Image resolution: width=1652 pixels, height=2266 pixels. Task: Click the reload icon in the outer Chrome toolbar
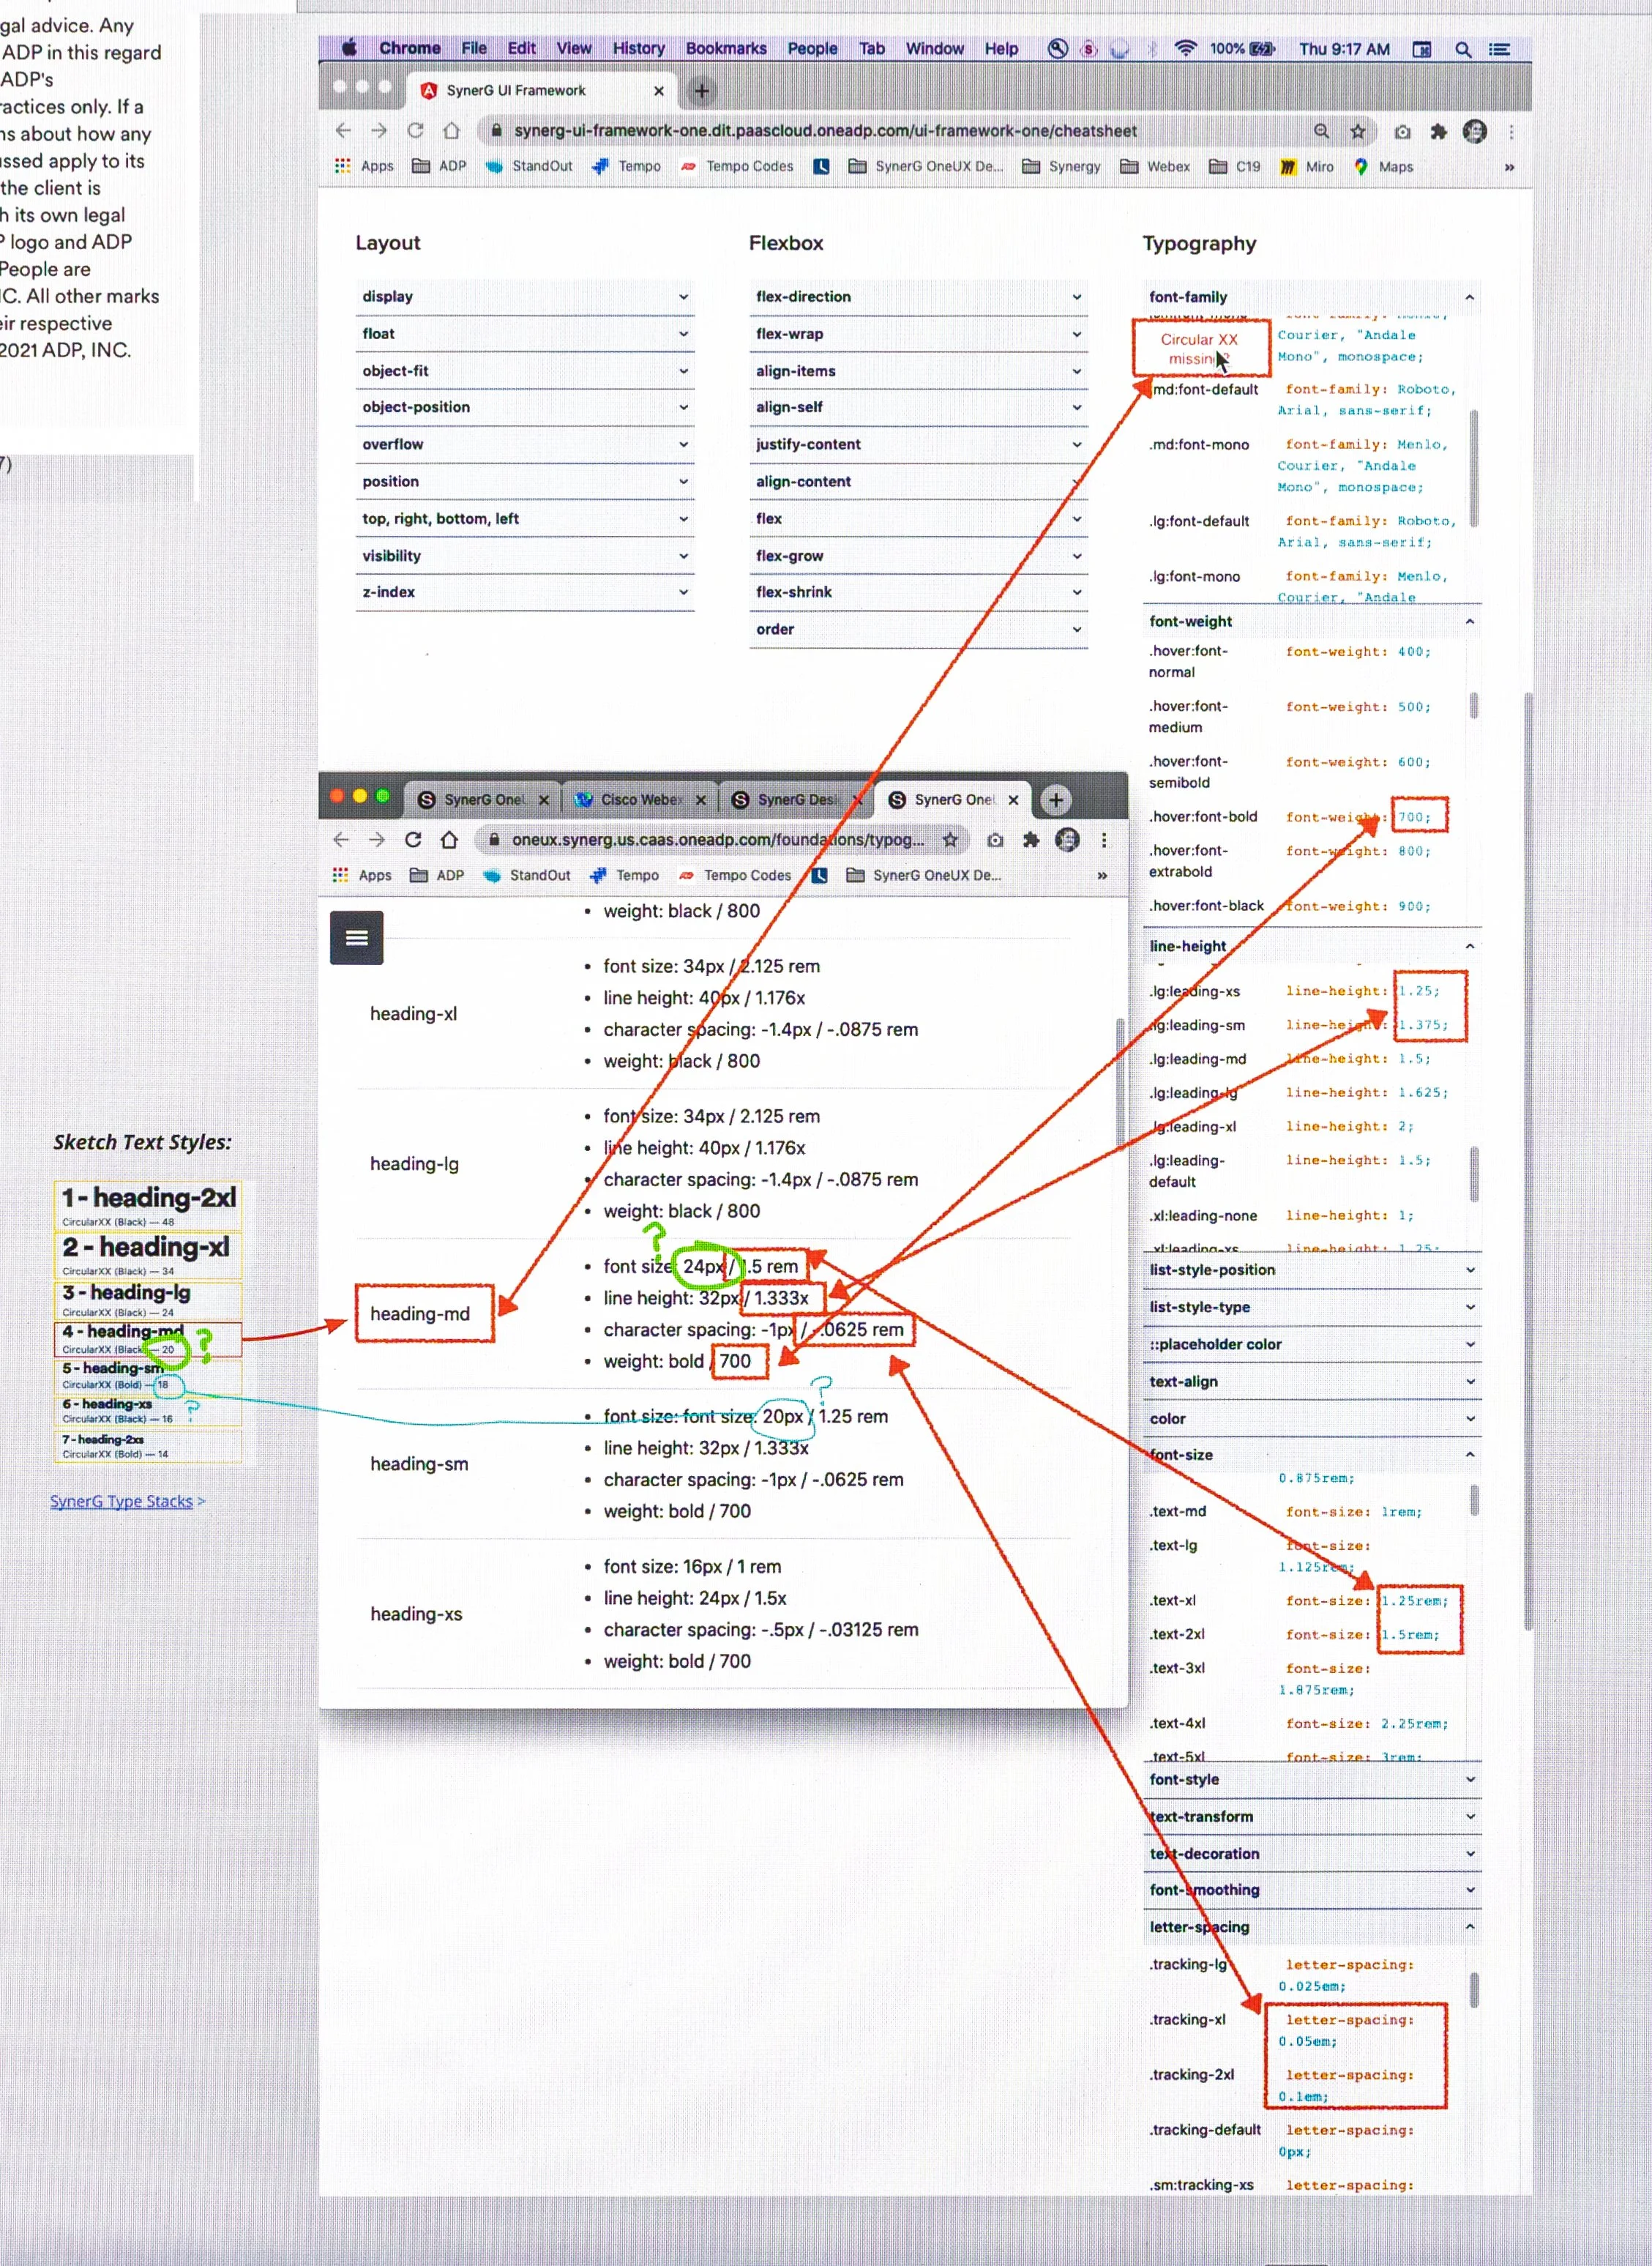[x=415, y=131]
